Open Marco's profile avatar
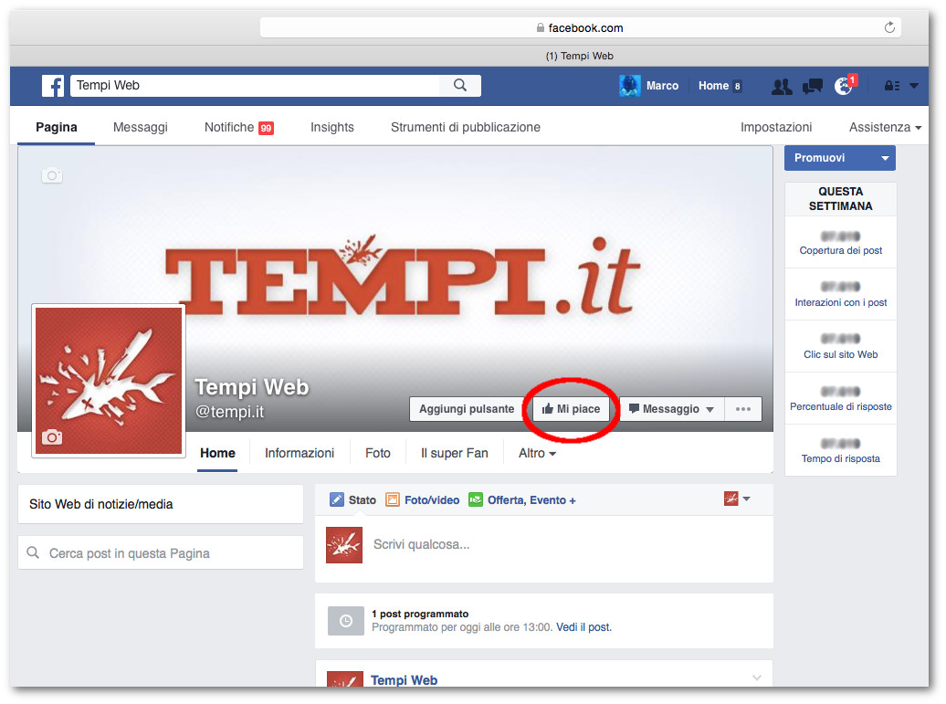 (x=630, y=86)
